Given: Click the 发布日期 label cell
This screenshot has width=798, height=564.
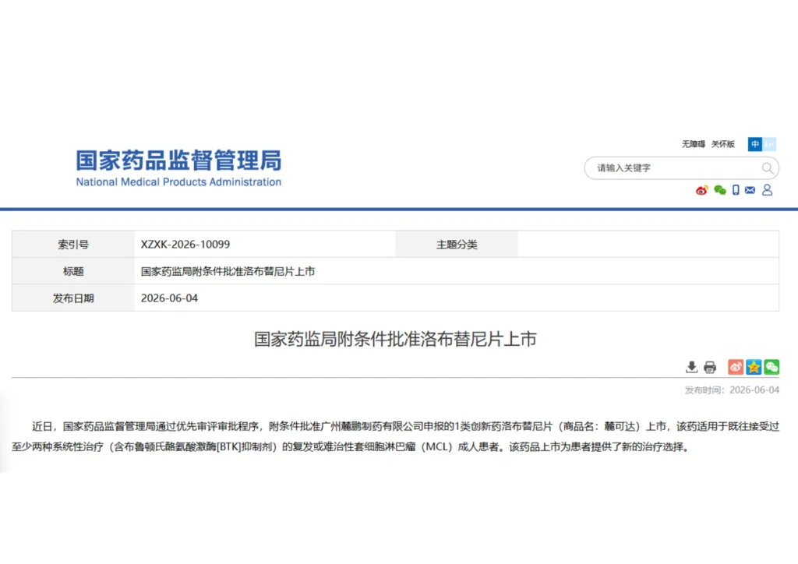Looking at the screenshot, I should click(x=73, y=298).
